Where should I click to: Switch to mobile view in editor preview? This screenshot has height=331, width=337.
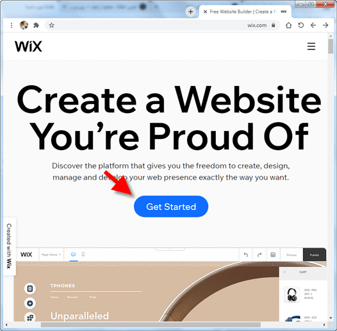click(83, 255)
